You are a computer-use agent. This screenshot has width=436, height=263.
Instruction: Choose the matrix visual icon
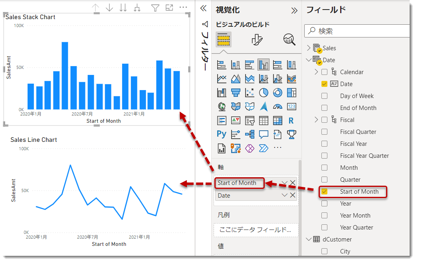[277, 120]
